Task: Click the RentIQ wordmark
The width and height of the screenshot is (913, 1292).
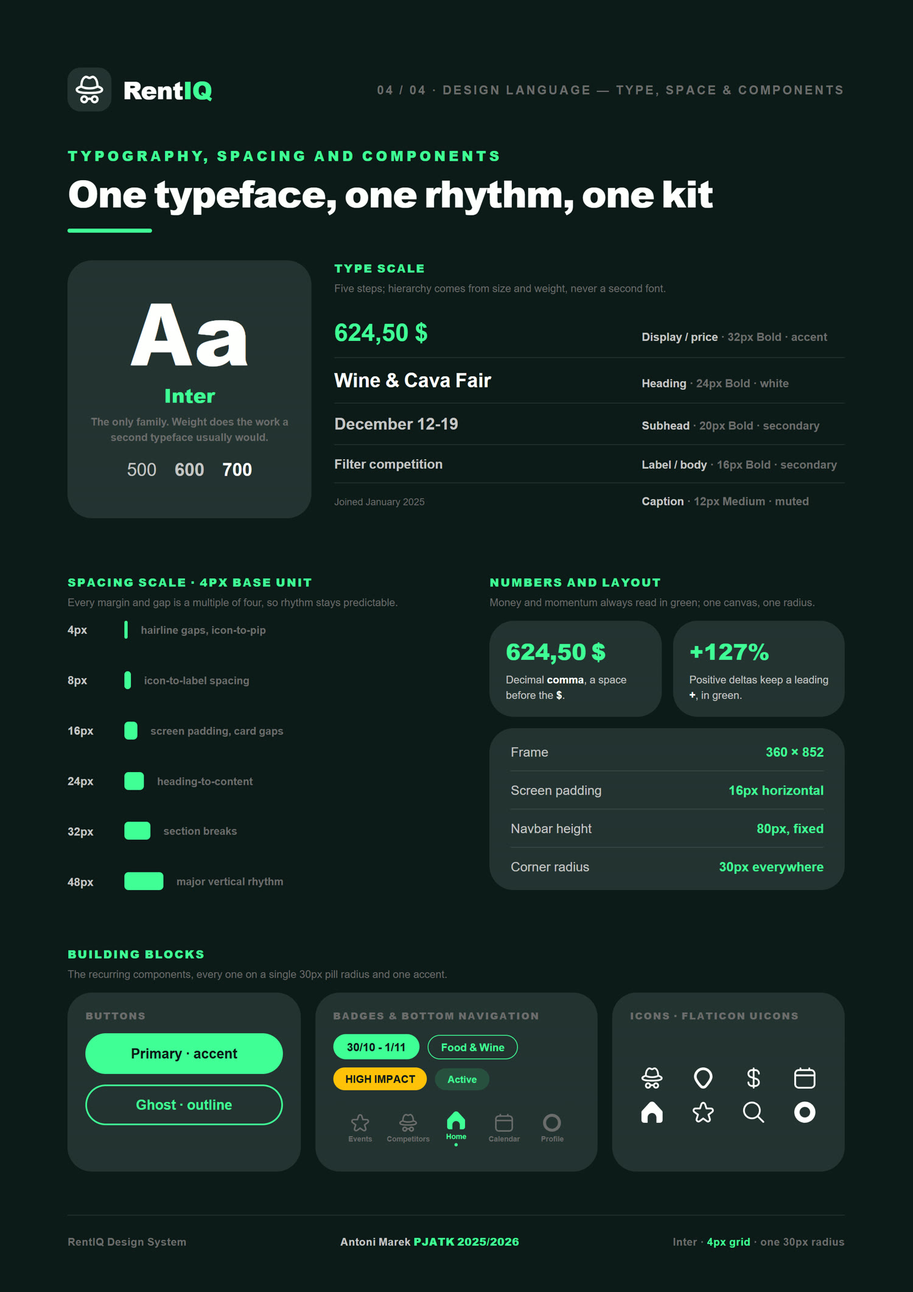Action: pos(167,91)
